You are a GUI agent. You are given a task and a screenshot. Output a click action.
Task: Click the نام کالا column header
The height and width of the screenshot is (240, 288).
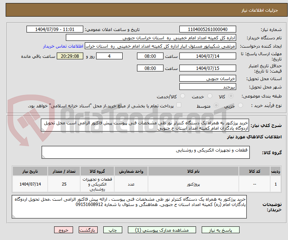point(193,171)
